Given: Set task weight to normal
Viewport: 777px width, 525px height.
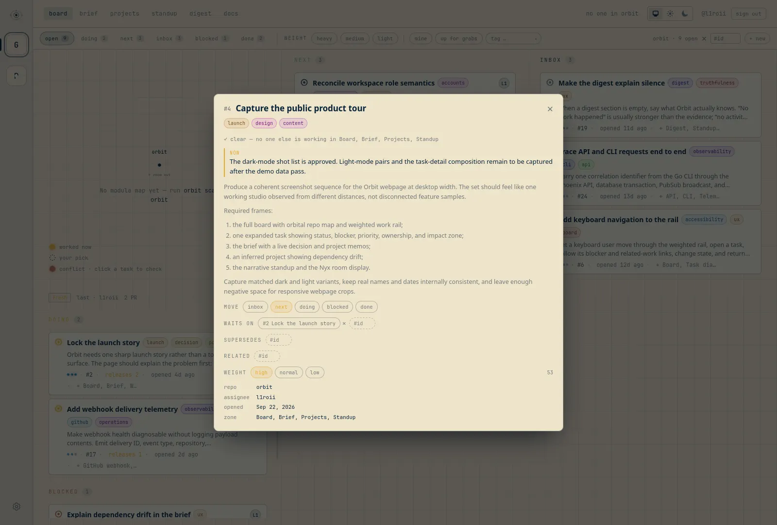Looking at the screenshot, I should (x=288, y=372).
